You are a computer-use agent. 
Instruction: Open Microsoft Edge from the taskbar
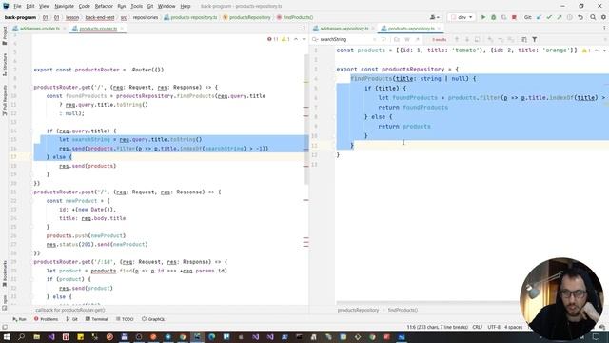(211, 336)
